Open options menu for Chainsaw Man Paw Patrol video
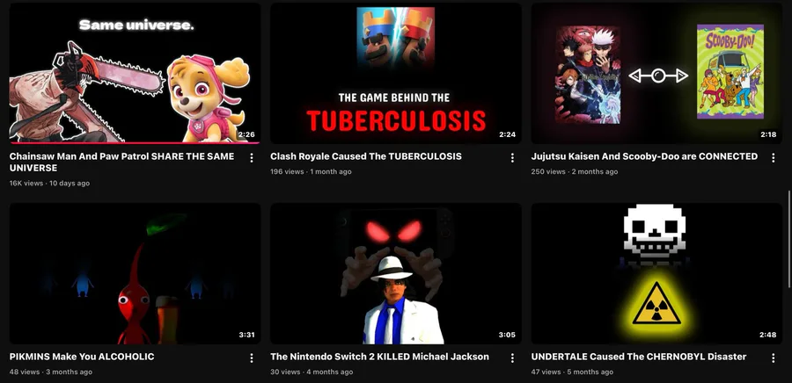This screenshot has width=792, height=383. pos(252,158)
